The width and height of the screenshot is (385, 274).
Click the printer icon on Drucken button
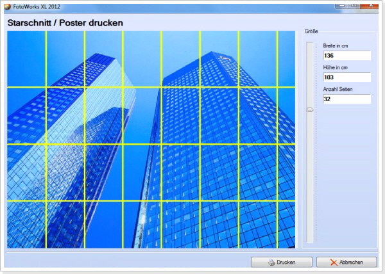(271, 262)
